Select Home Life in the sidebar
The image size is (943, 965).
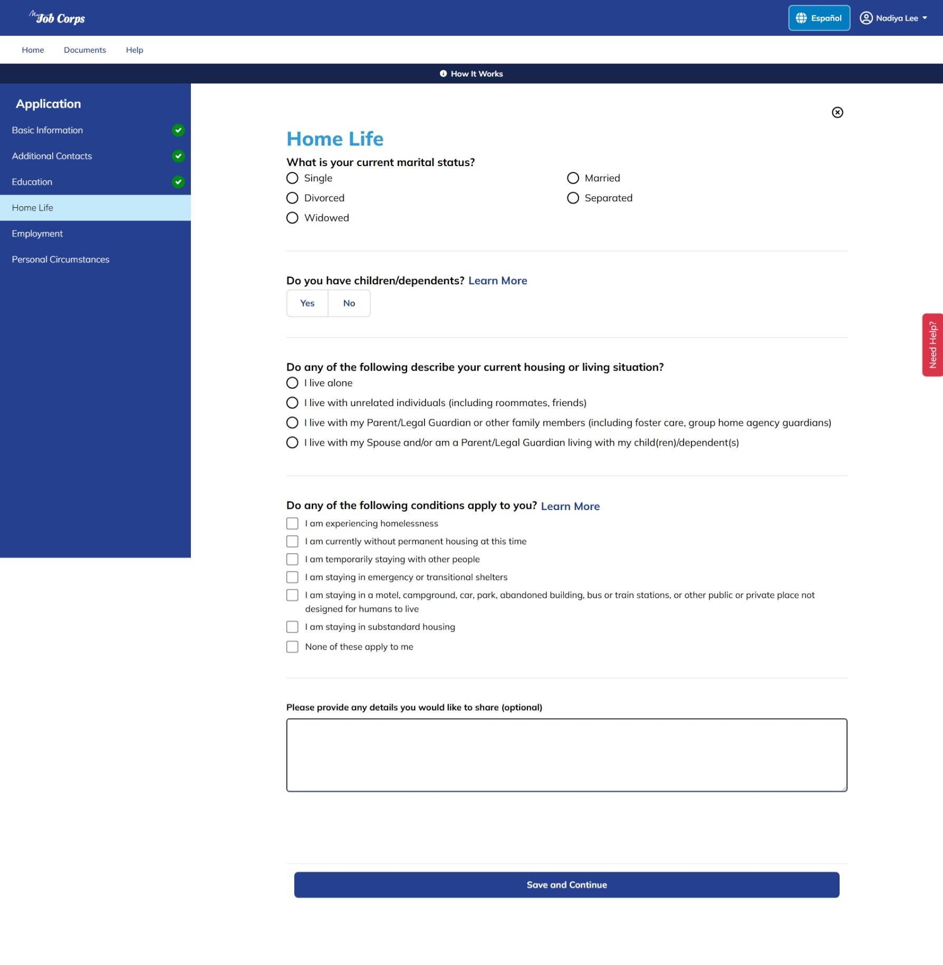[95, 208]
